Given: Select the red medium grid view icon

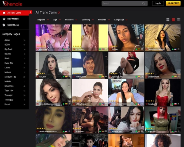Looking at the screenshot, I should [x=173, y=20].
